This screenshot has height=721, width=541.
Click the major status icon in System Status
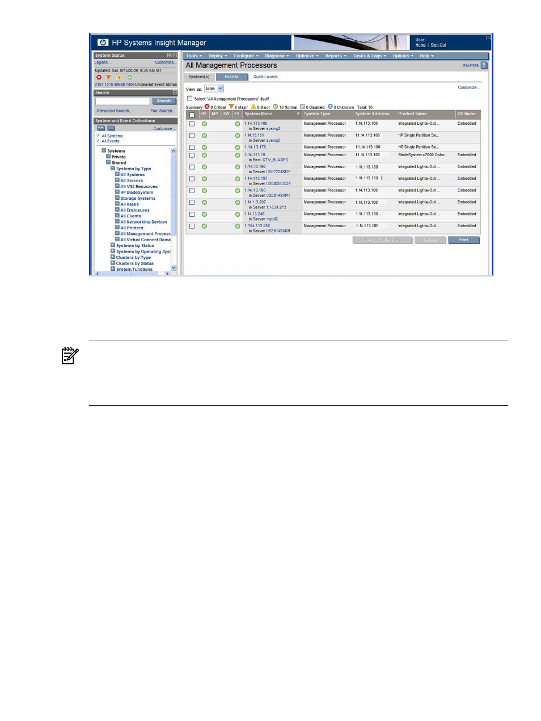[x=108, y=77]
